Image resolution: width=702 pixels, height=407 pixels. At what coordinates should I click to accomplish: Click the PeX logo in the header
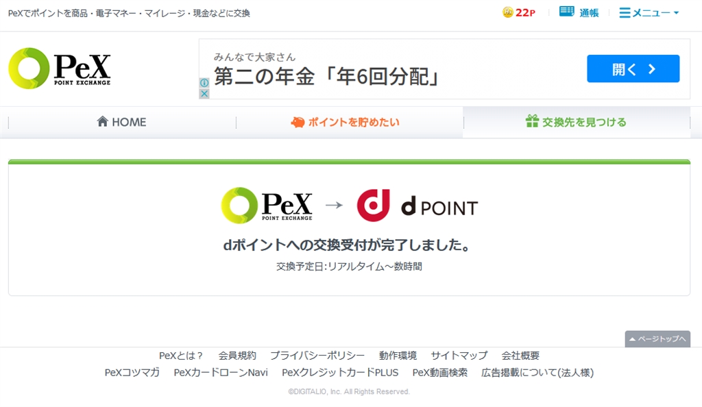coord(59,68)
